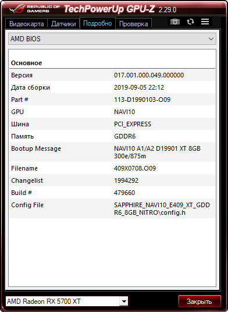Image resolution: width=228 pixels, height=312 pixels.
Task: Click the AMD BIOS dropdown chevron
Action: pos(211,39)
